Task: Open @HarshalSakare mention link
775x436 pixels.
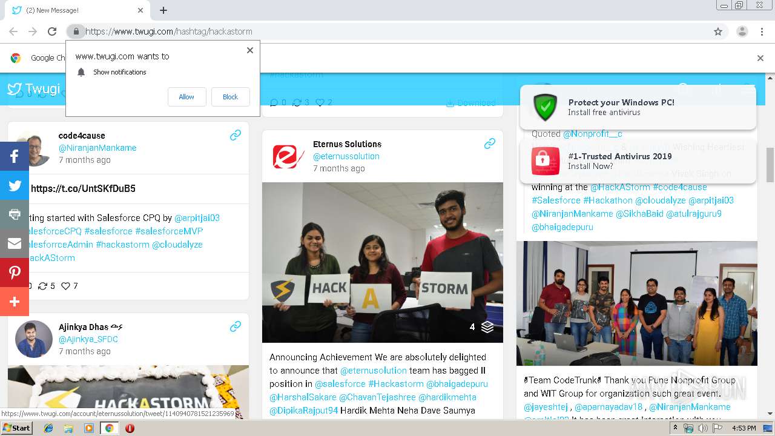Action: tap(303, 397)
